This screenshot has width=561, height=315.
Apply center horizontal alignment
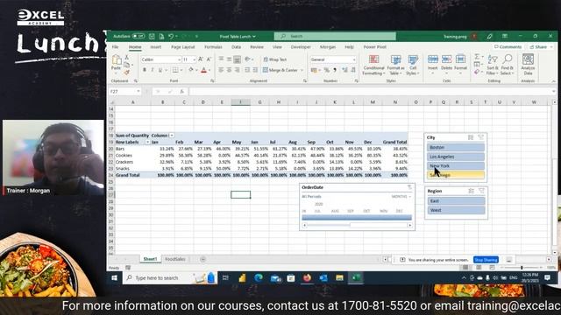tap(229, 70)
